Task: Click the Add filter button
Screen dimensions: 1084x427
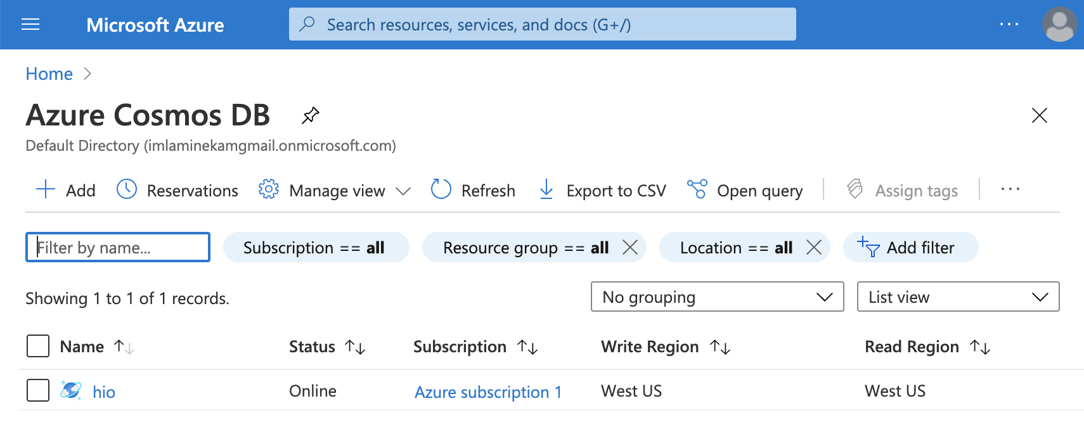Action: (x=910, y=247)
